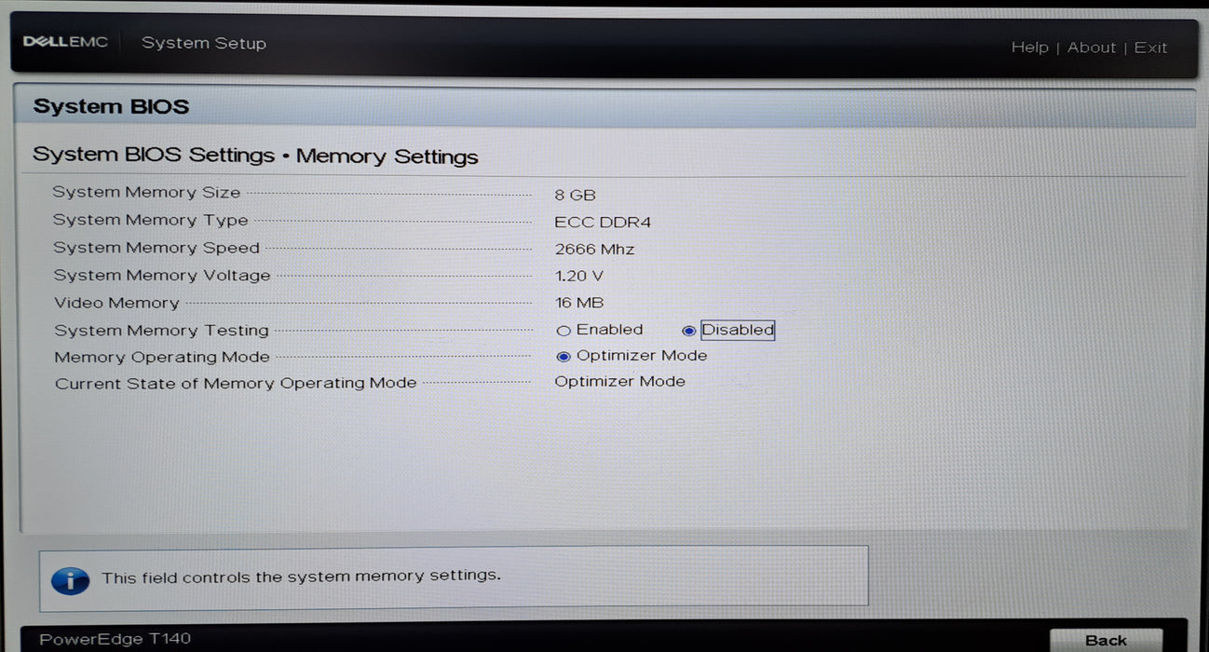Select Optimizer Mode radio button
Image resolution: width=1209 pixels, height=652 pixels.
click(x=564, y=357)
